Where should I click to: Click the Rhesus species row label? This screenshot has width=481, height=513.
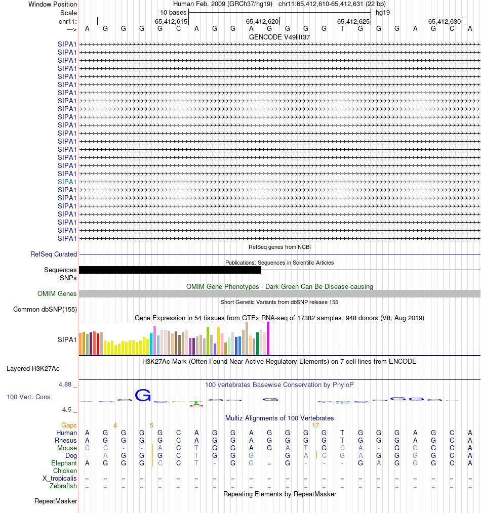click(65, 440)
